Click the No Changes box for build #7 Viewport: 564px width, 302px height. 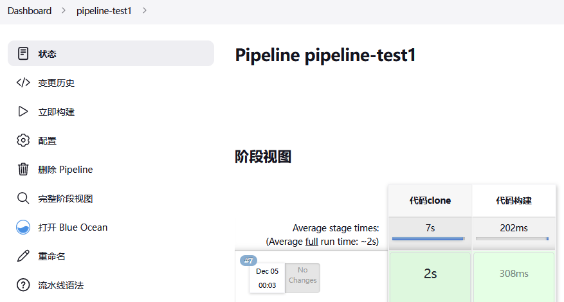pos(303,276)
